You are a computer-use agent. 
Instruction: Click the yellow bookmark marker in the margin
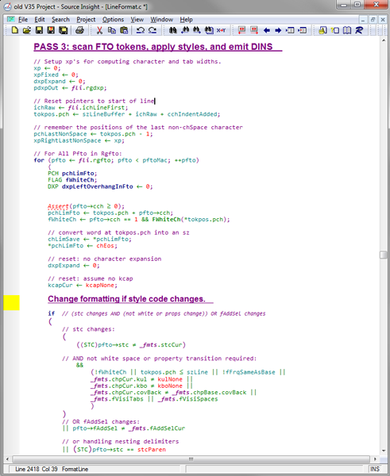tap(11, 302)
